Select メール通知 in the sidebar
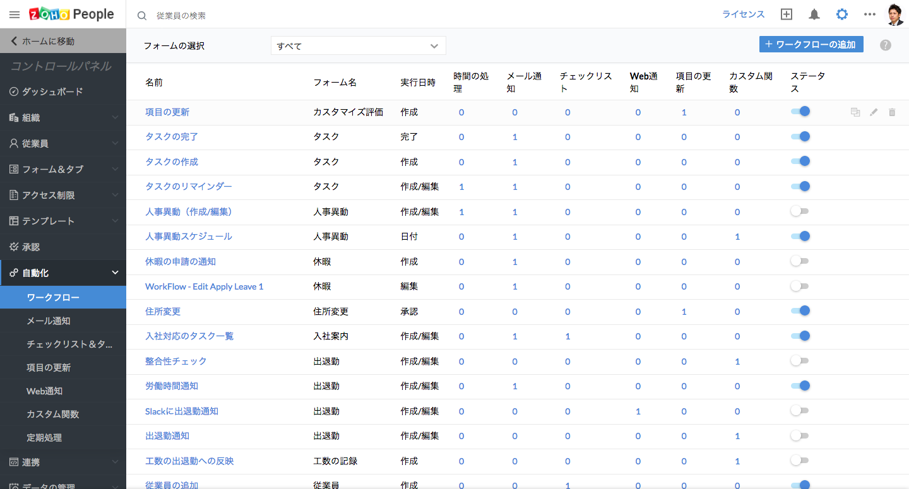Image resolution: width=909 pixels, height=489 pixels. [49, 321]
